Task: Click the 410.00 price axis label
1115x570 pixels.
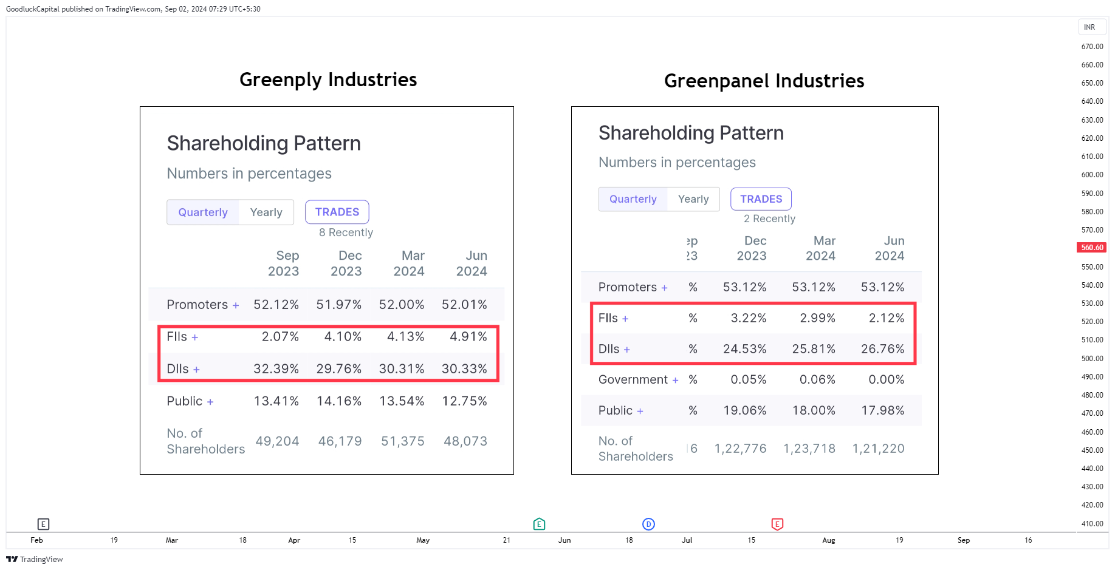Action: (x=1092, y=524)
